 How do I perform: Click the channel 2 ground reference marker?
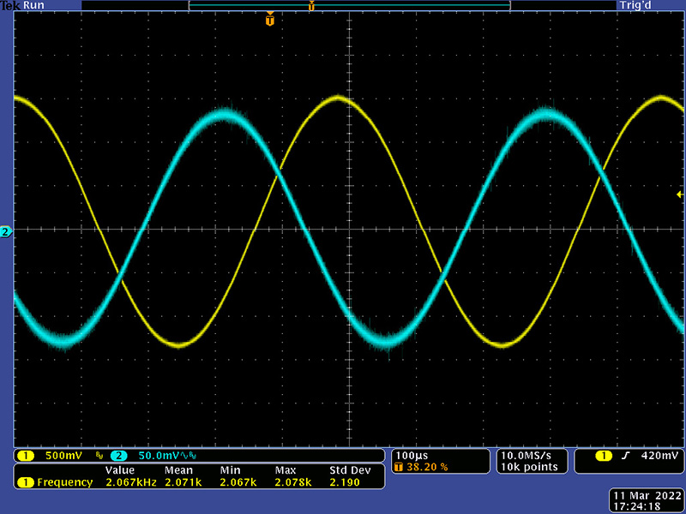pos(6,232)
